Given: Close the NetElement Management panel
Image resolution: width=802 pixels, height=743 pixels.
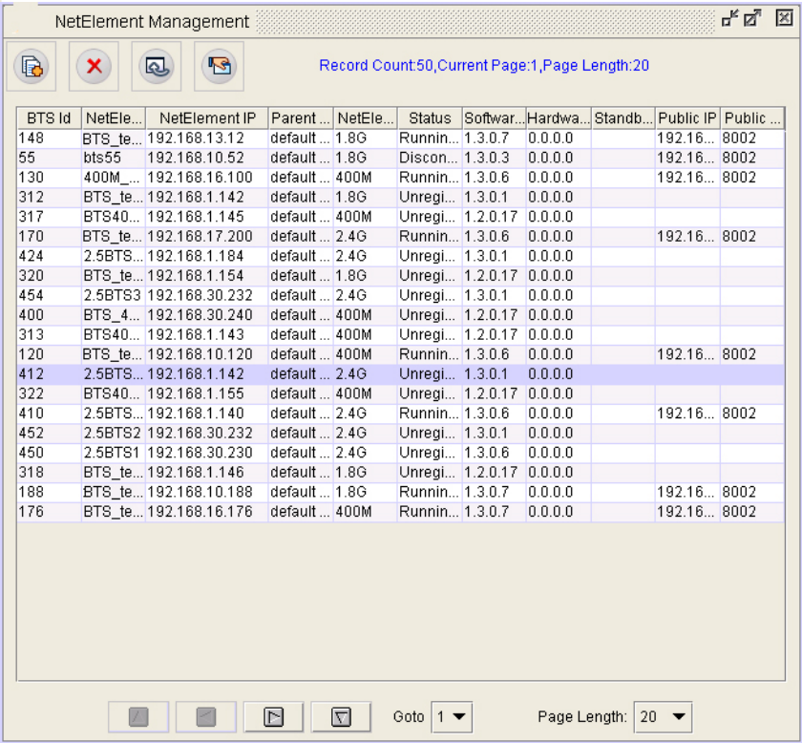Looking at the screenshot, I should pos(783,18).
